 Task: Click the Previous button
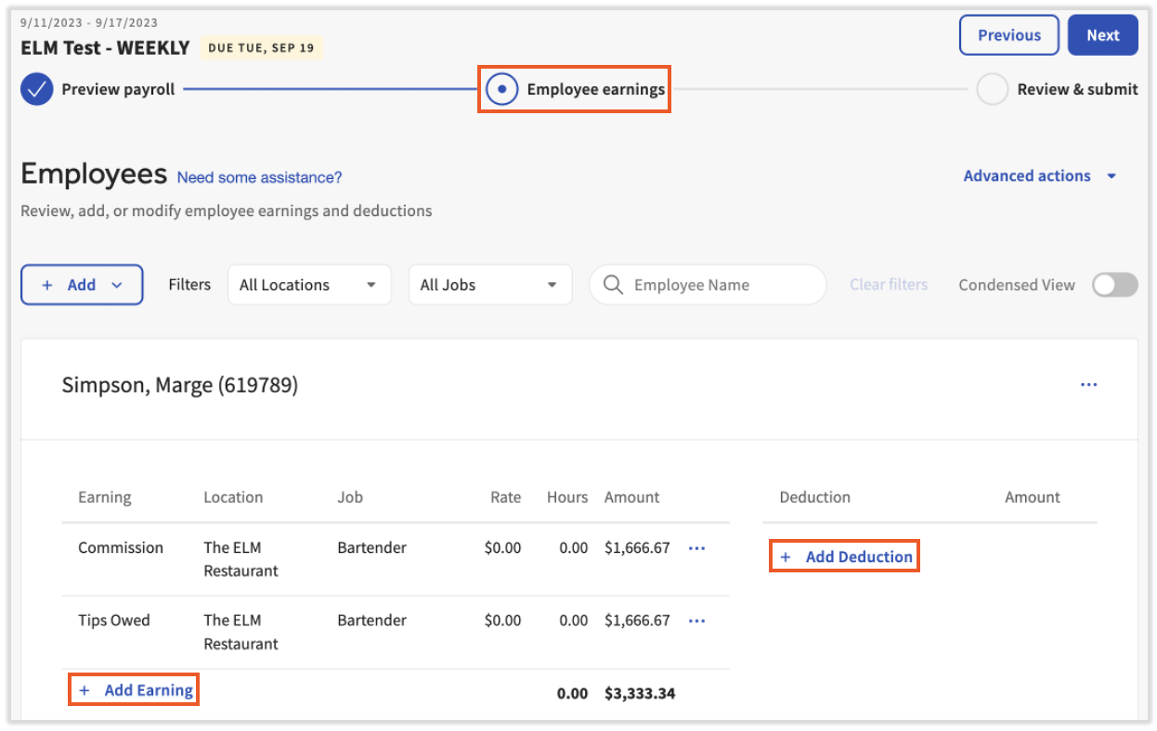tap(1008, 34)
